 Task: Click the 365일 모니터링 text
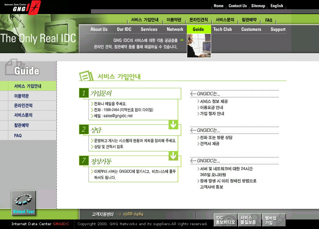click(x=213, y=175)
